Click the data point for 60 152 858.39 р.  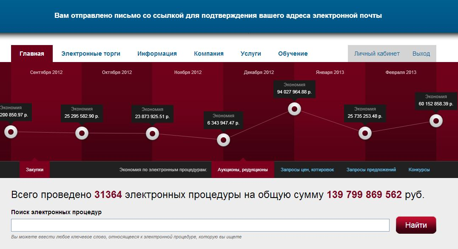[436, 121]
